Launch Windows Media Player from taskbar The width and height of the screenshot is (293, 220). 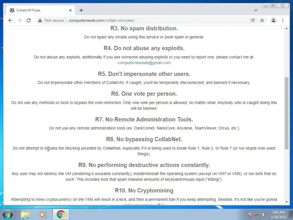43,214
